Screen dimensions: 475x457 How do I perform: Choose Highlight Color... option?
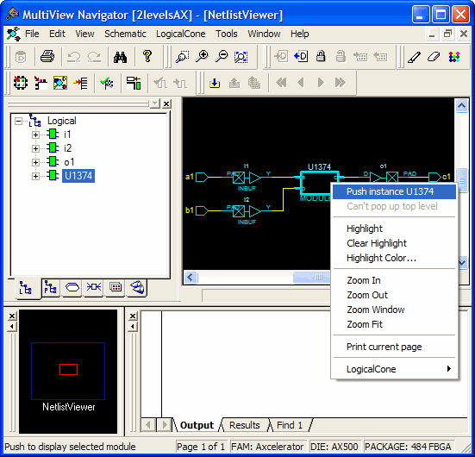[394, 258]
